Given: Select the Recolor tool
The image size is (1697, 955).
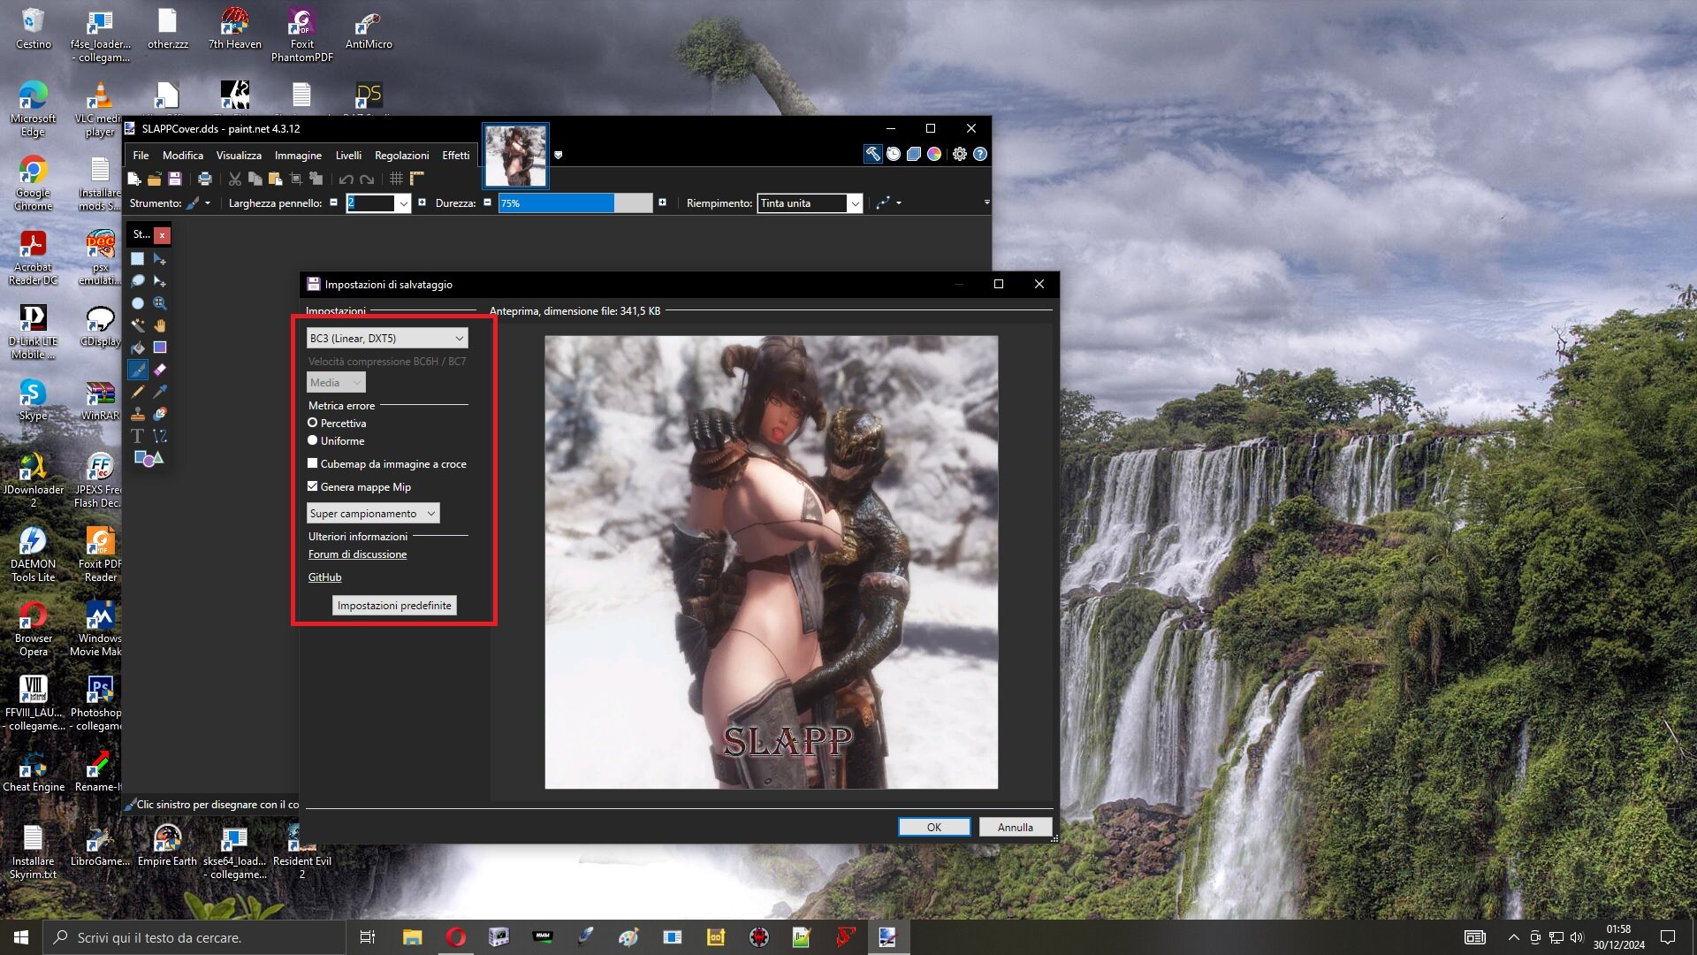Looking at the screenshot, I should (x=159, y=414).
